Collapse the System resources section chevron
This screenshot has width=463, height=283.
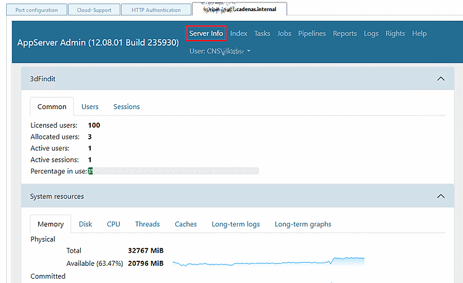441,196
